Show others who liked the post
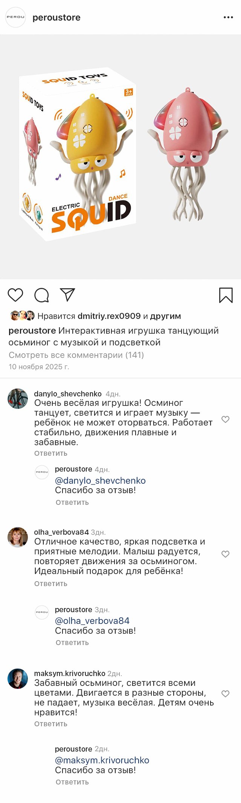 [165, 316]
